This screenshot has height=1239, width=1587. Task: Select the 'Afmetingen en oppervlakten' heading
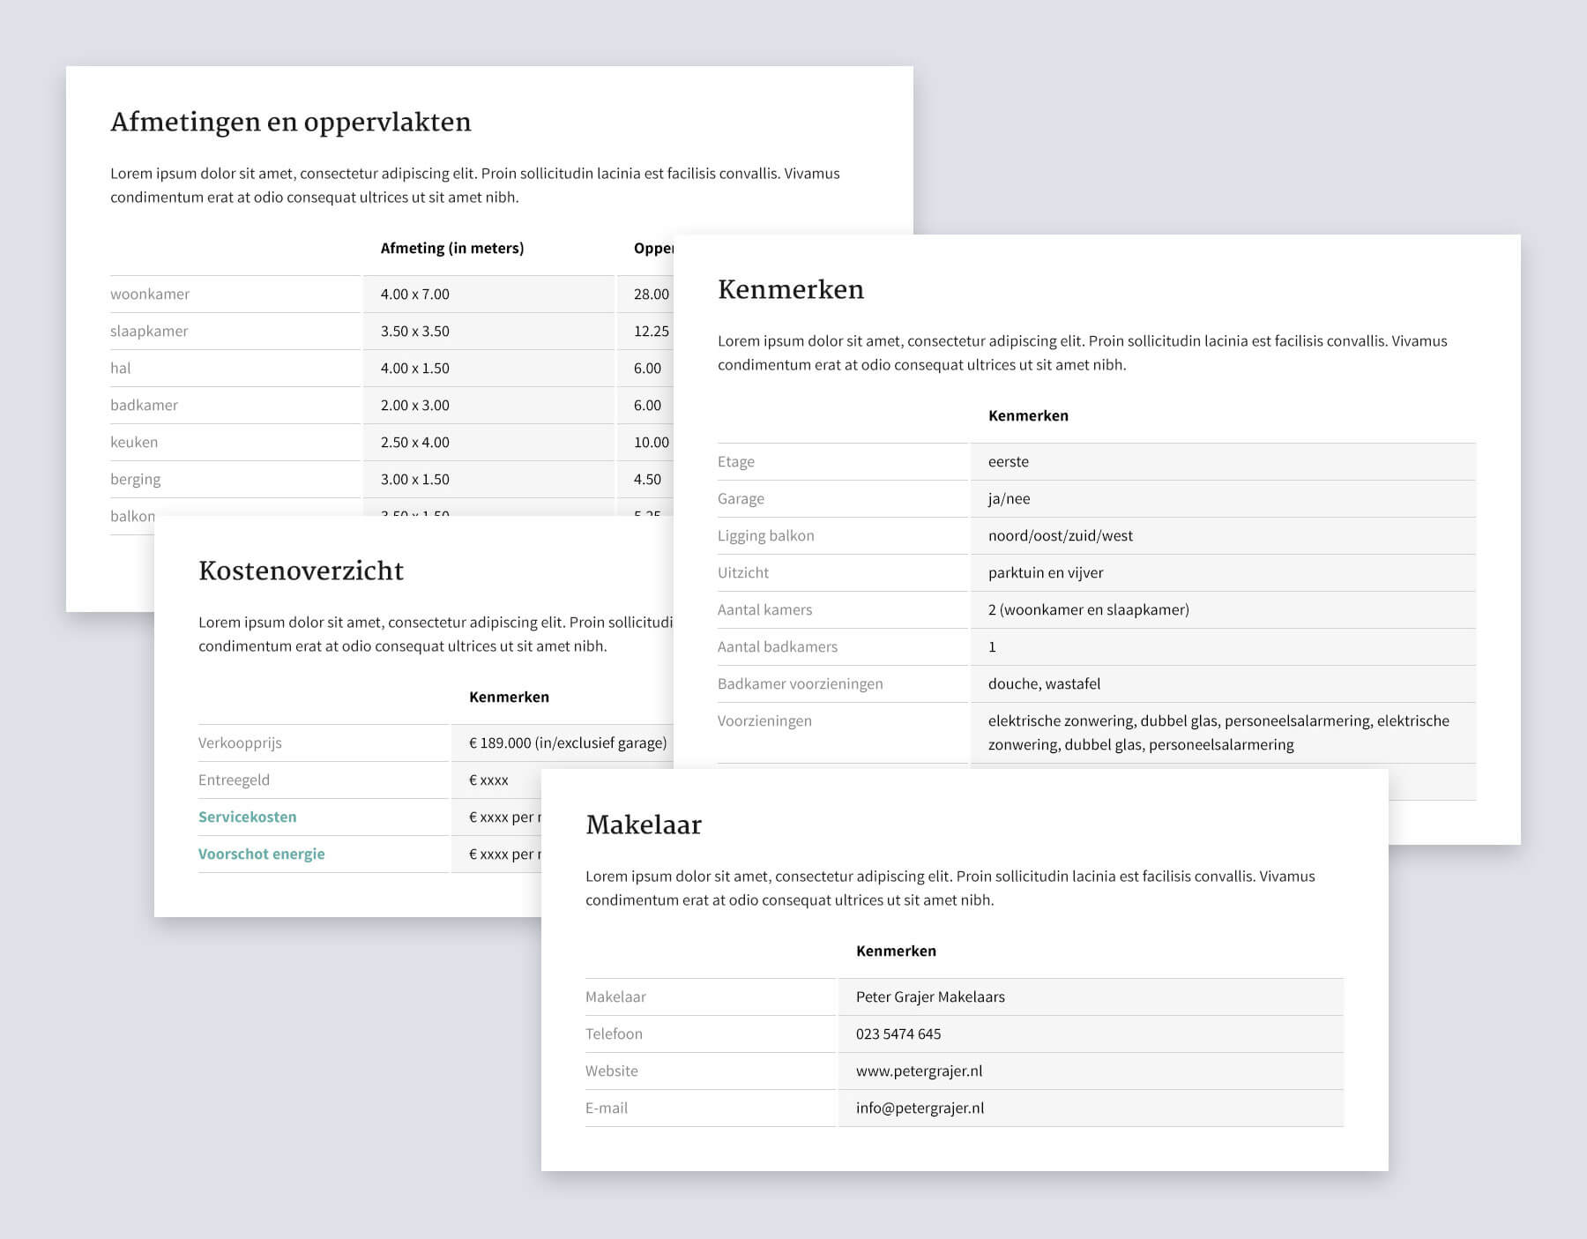click(291, 123)
